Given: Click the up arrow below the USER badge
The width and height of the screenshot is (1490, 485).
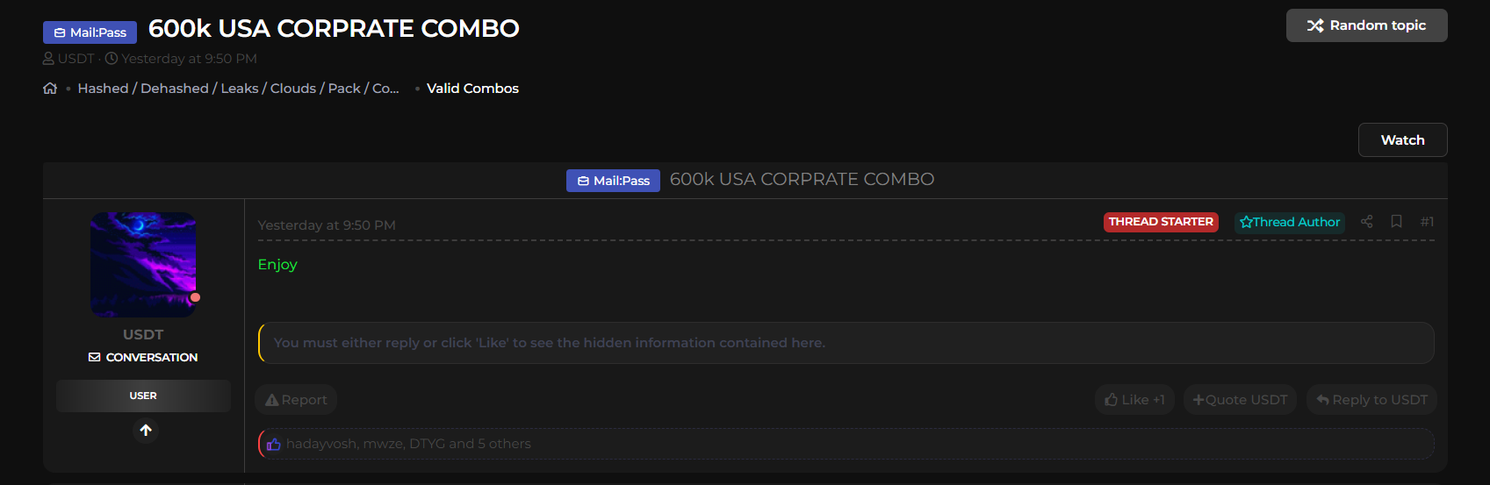Looking at the screenshot, I should click(146, 431).
